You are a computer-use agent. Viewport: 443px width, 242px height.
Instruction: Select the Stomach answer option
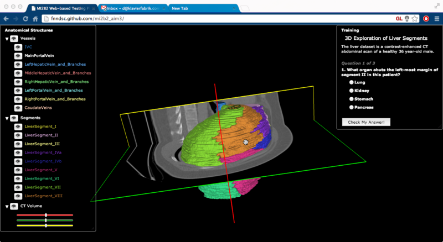352,98
